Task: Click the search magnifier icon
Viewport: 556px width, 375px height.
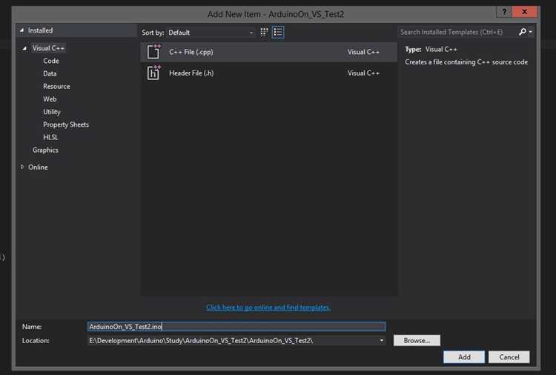Action: tap(523, 32)
